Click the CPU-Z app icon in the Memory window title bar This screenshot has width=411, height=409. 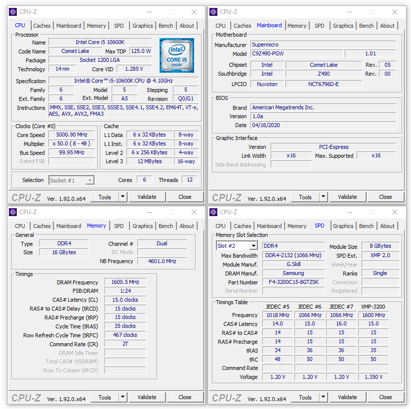click(12, 212)
